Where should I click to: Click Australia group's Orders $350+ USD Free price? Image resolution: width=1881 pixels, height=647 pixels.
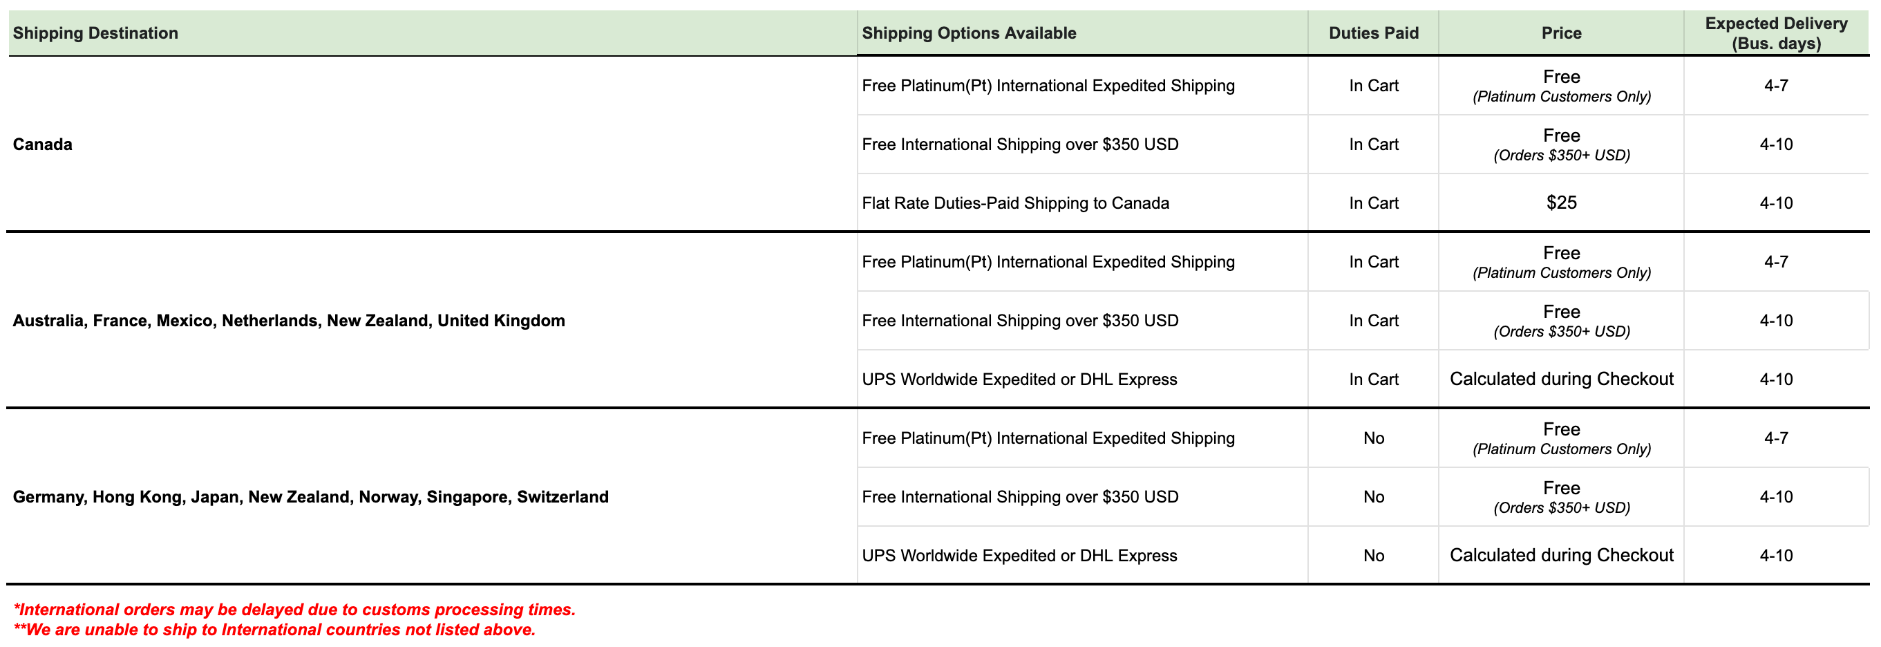pyautogui.click(x=1561, y=321)
